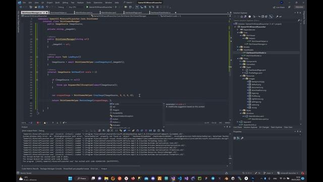The image size is (323, 182).
Task: Click the Clear All icon in Output toolbar
Action: click(99, 130)
